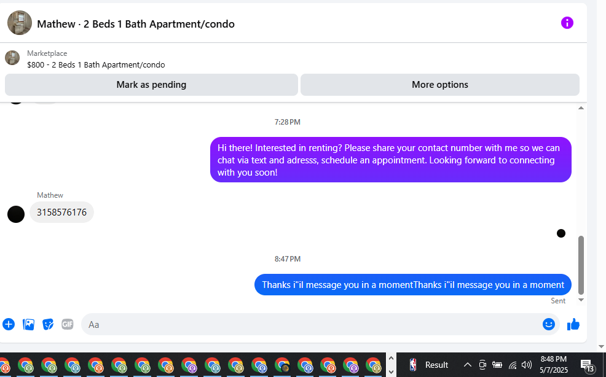
Task: Send a thumbs-up like
Action: click(x=573, y=324)
